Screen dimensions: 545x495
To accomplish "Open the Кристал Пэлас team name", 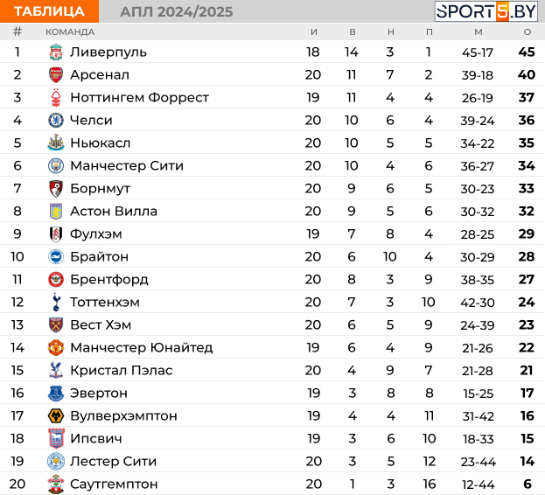I will pos(122,370).
